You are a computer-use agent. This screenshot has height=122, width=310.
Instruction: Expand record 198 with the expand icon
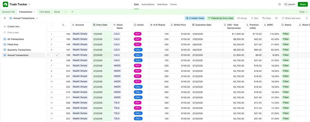(x=57, y=55)
